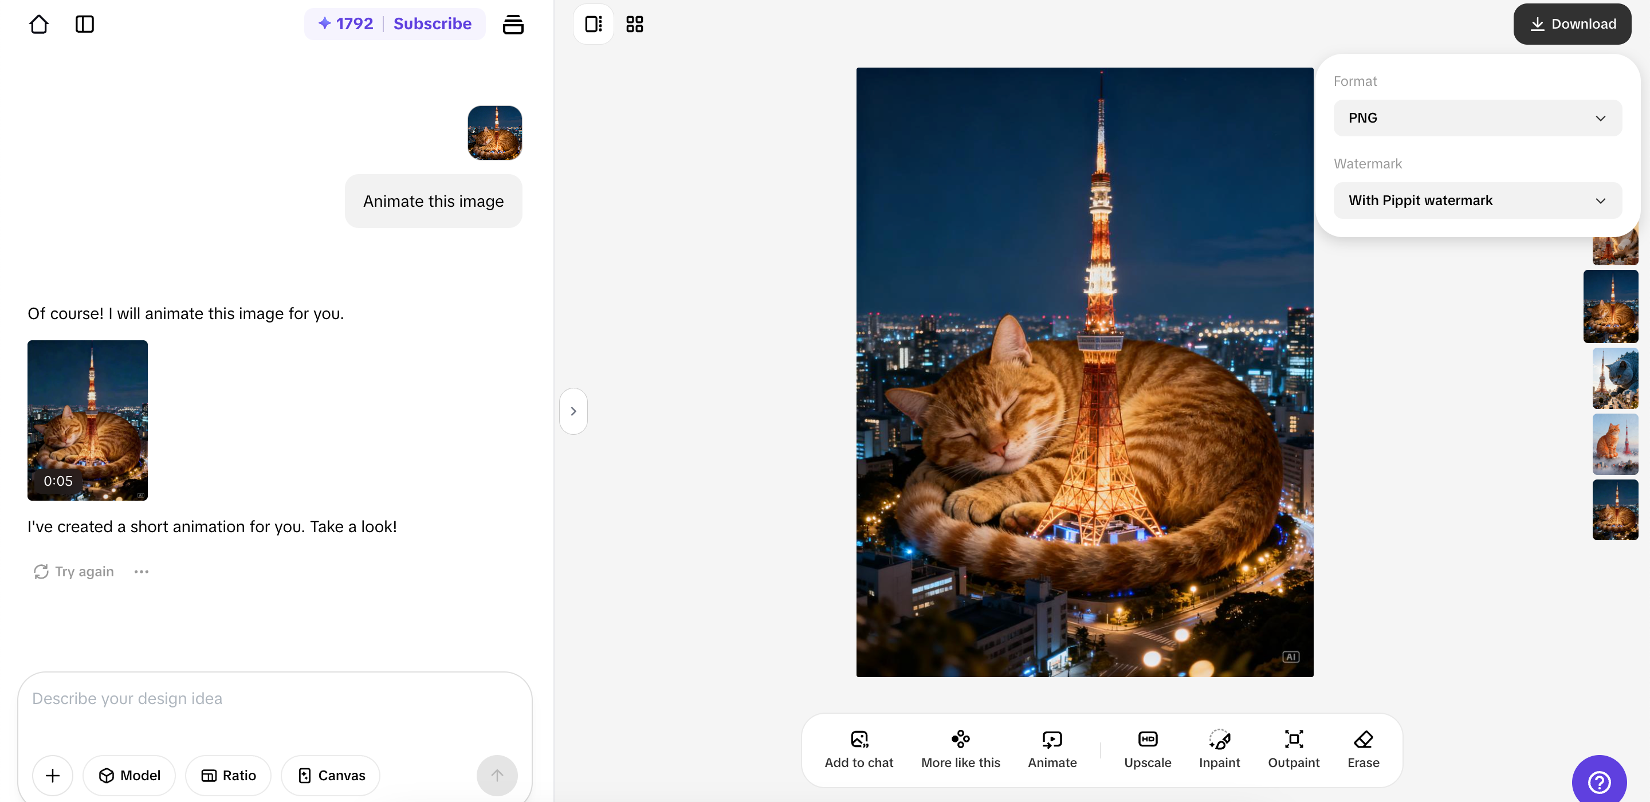This screenshot has height=802, width=1650.
Task: Click the Subscribe link
Action: 433,23
